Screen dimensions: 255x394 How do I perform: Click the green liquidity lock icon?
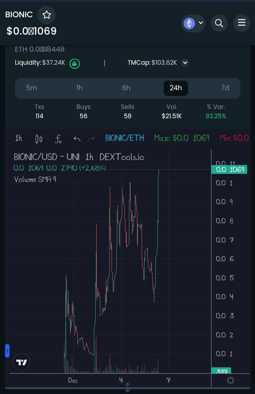(75, 63)
